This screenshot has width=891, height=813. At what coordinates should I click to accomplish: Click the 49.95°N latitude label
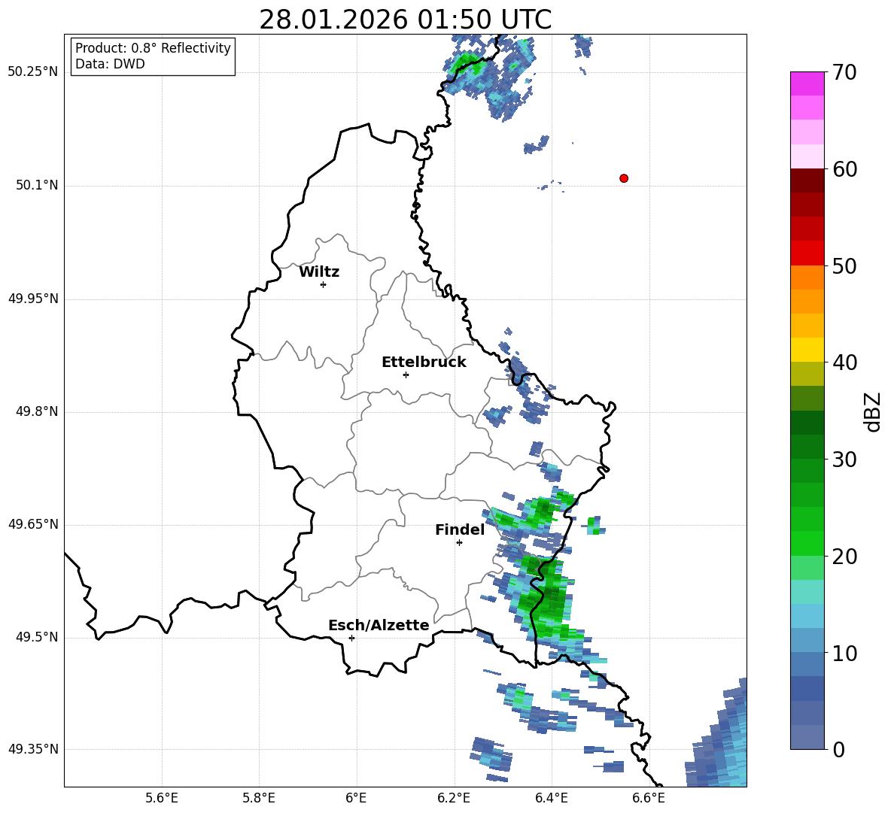33,299
